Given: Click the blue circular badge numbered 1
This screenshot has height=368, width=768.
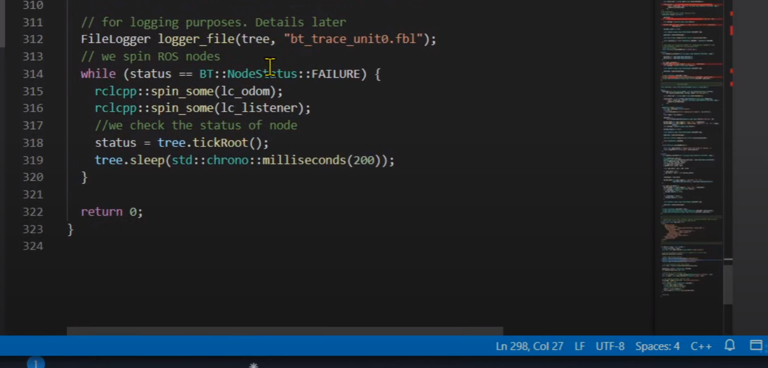Looking at the screenshot, I should coord(36,364).
